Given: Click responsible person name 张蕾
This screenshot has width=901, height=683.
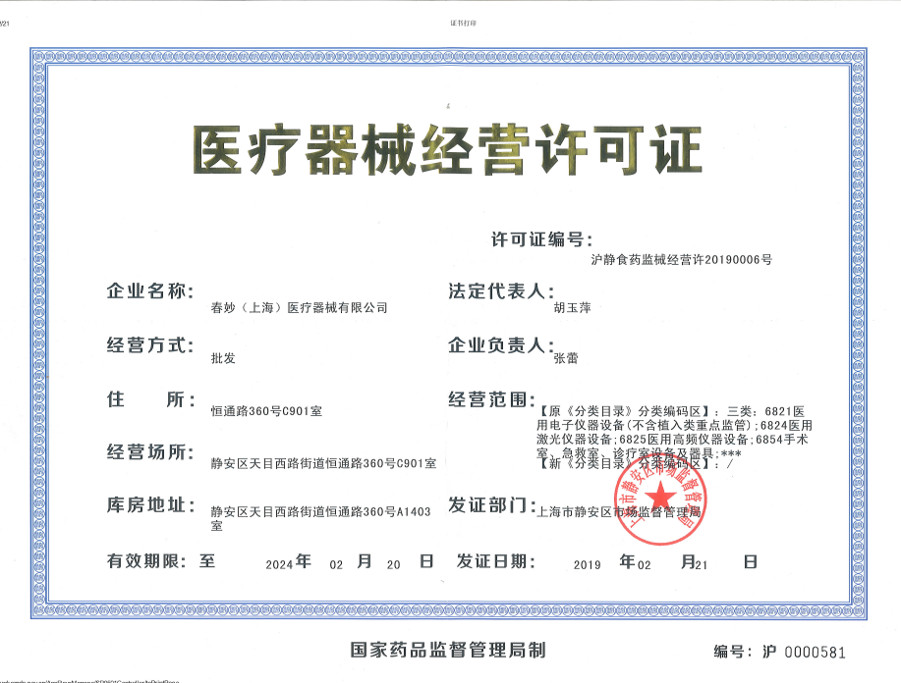Looking at the screenshot, I should pyautogui.click(x=566, y=359).
